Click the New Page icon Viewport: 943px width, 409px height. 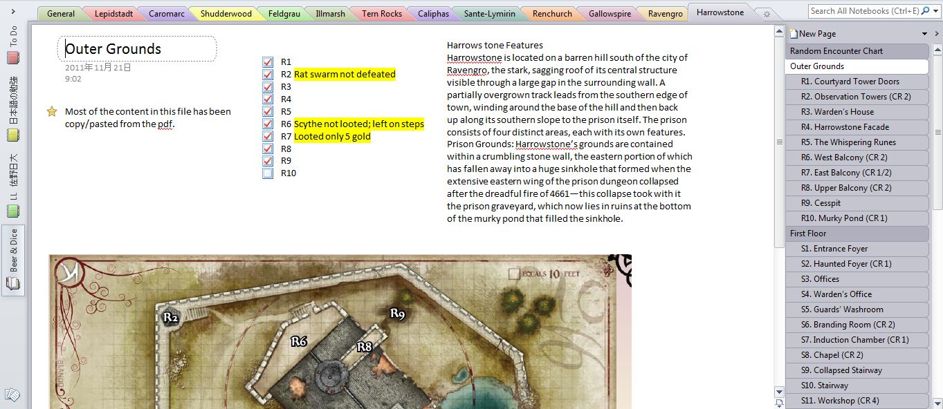point(794,33)
